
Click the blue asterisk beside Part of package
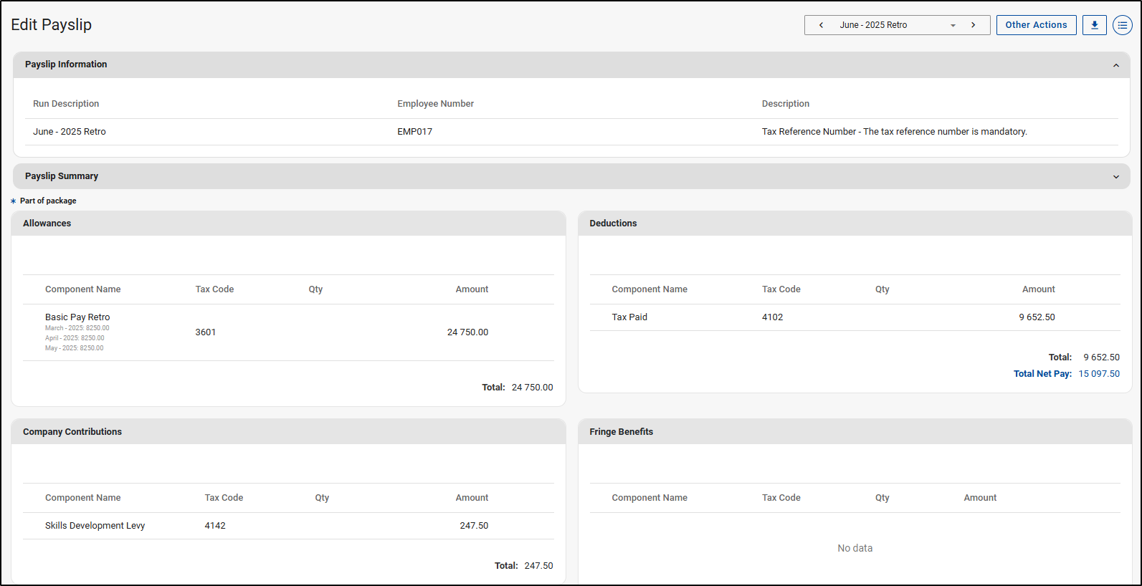coord(14,201)
